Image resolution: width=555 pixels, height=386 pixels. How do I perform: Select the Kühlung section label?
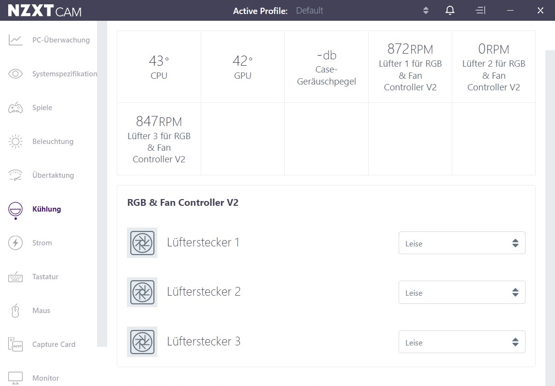(46, 209)
